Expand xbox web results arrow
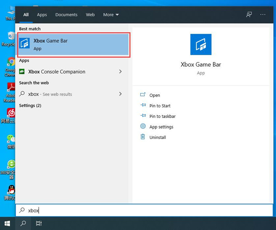 click(x=120, y=94)
